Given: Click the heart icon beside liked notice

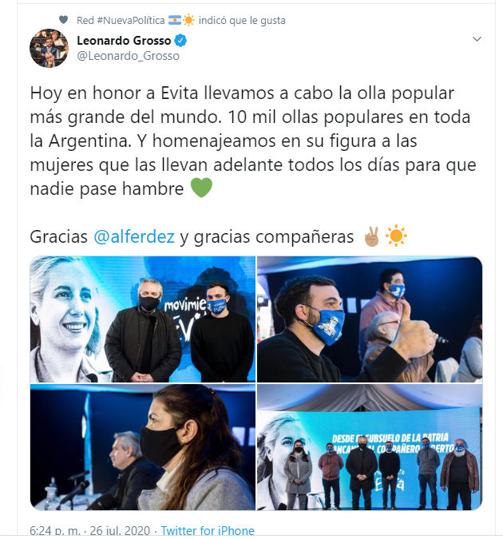Looking at the screenshot, I should 64,20.
